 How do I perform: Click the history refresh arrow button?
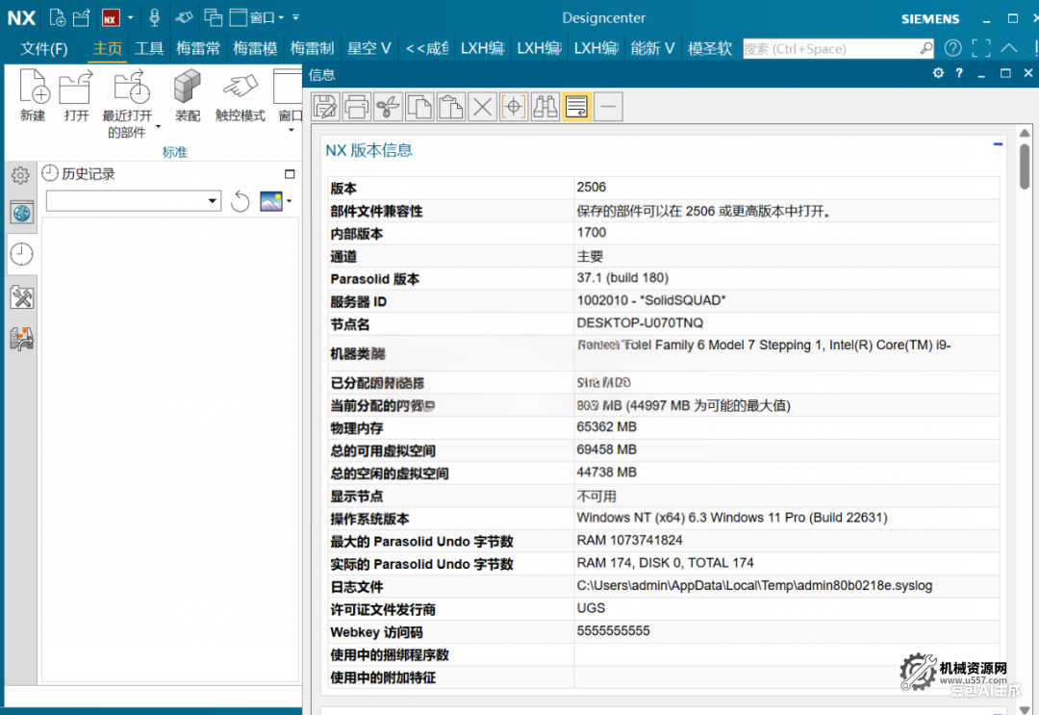pos(241,201)
